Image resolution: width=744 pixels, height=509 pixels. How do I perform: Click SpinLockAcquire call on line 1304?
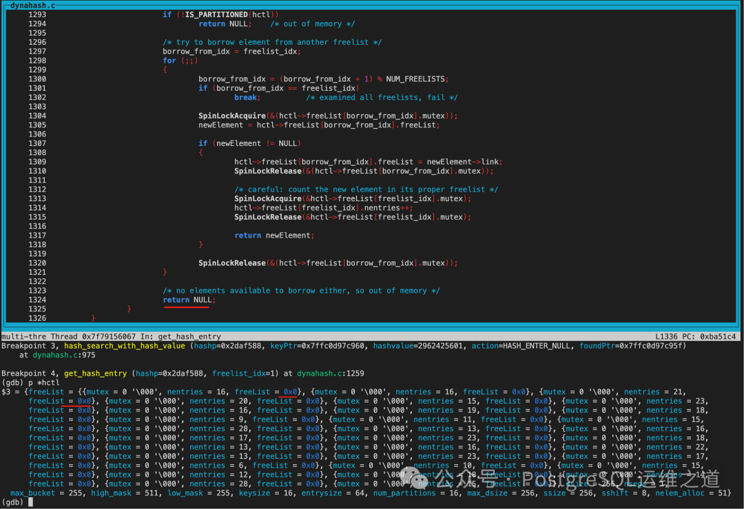[231, 116]
